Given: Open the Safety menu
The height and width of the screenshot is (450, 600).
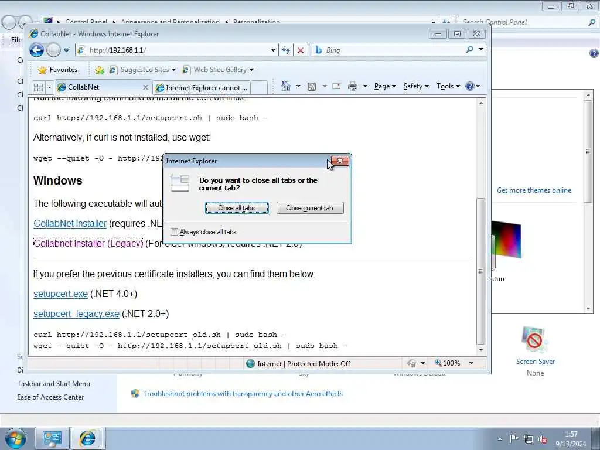Looking at the screenshot, I should click(416, 86).
